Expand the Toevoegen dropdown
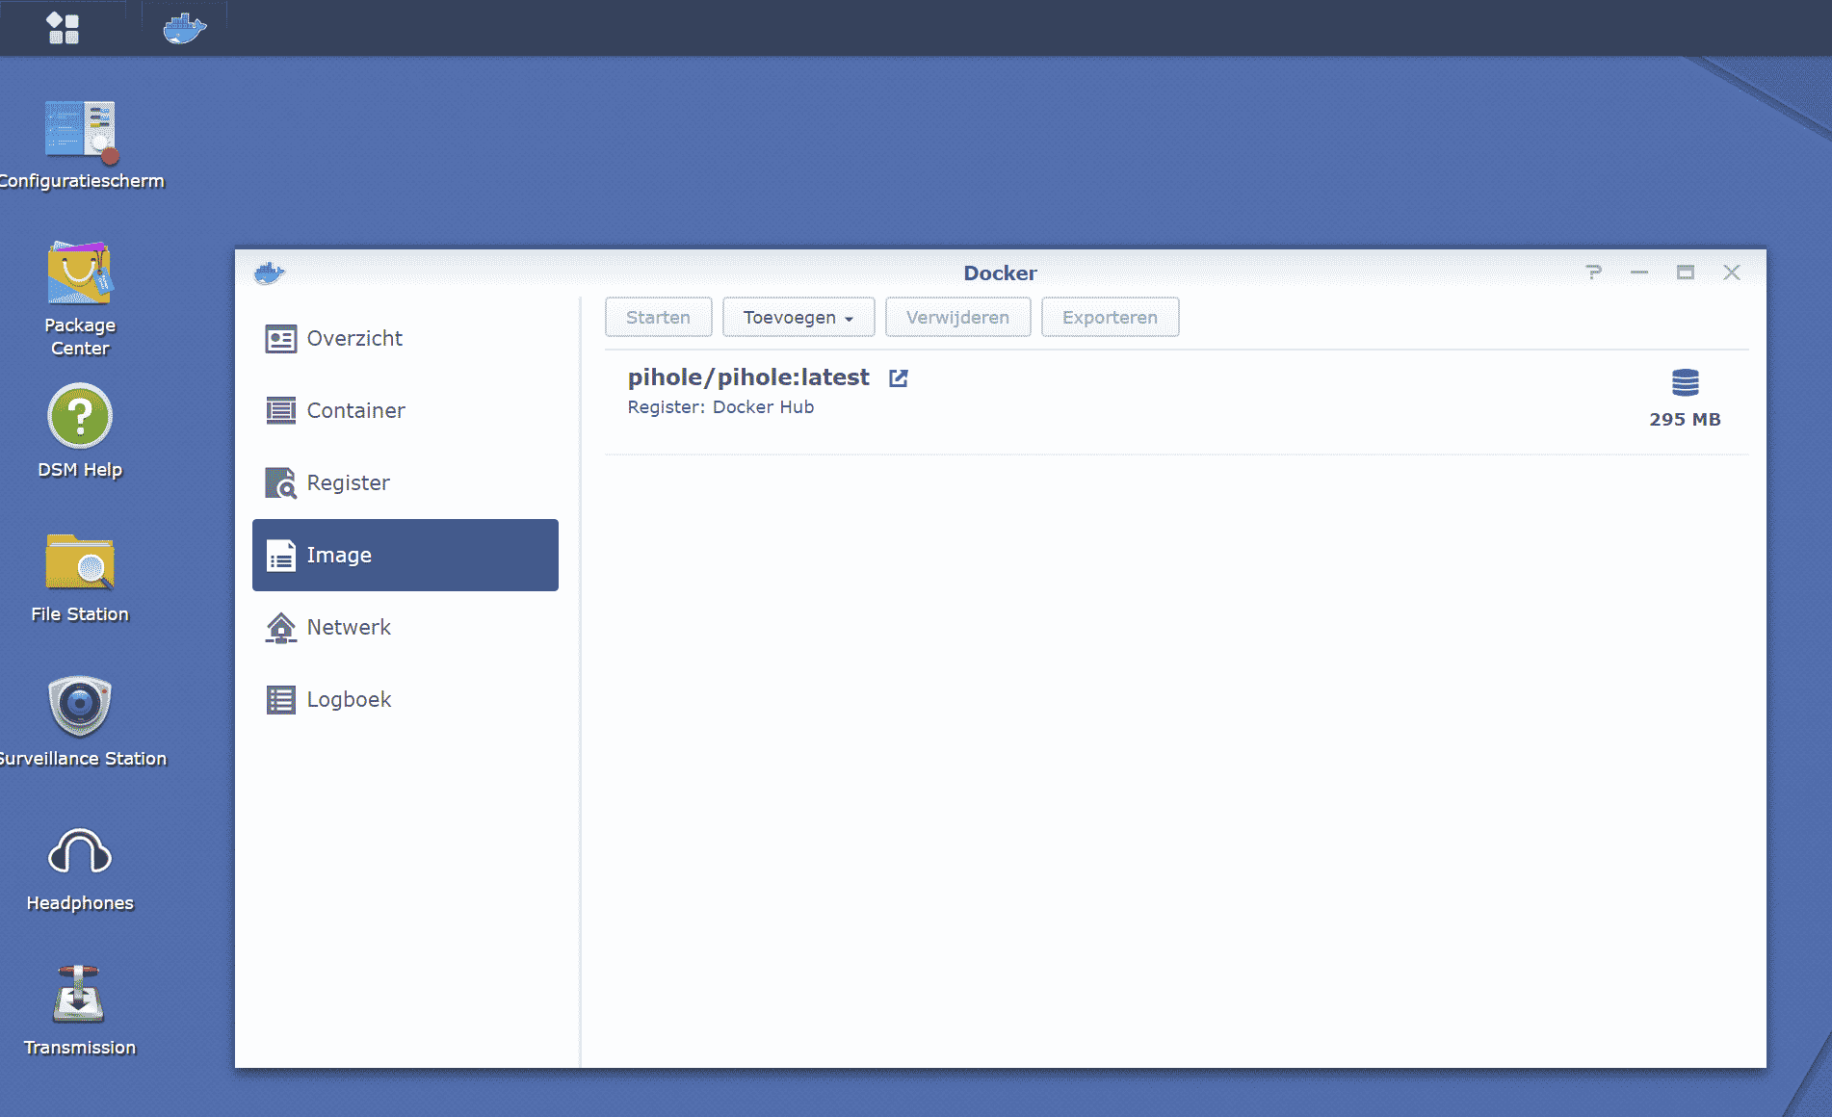The width and height of the screenshot is (1832, 1117). tap(798, 318)
